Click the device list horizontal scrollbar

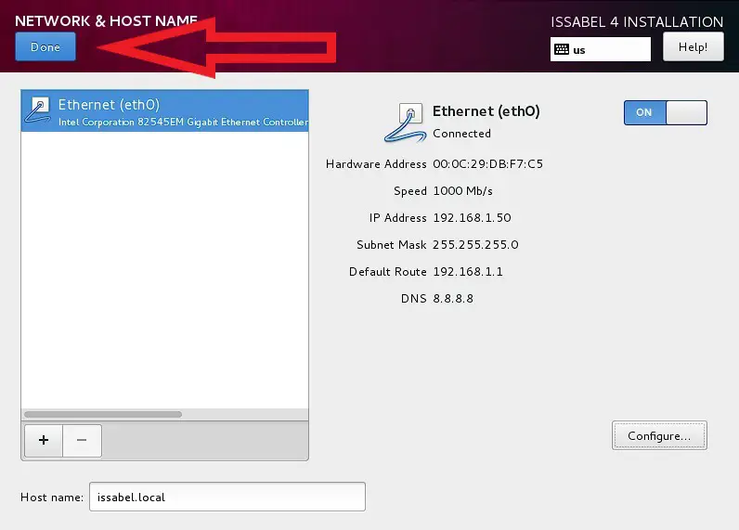pos(103,415)
